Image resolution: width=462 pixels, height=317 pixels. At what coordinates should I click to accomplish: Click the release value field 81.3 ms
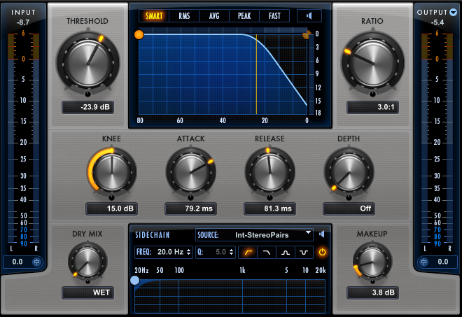pyautogui.click(x=269, y=209)
